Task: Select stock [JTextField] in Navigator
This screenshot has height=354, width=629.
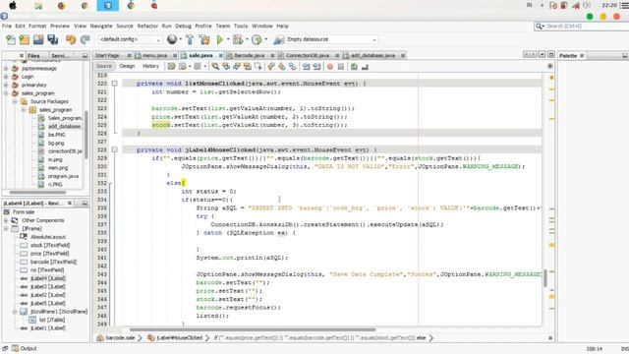Action: 50,245
